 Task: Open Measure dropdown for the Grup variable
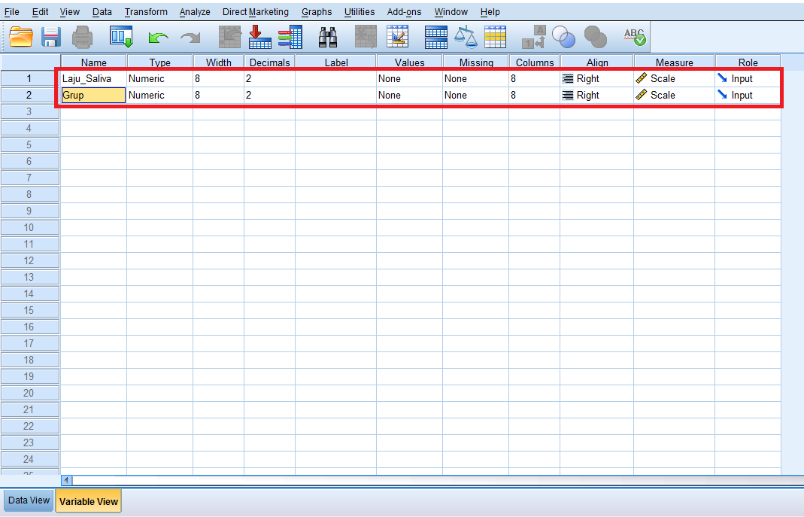[673, 96]
